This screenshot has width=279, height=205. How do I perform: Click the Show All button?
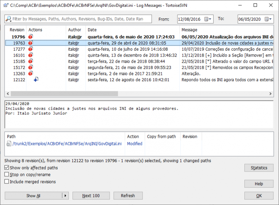(x=33, y=196)
